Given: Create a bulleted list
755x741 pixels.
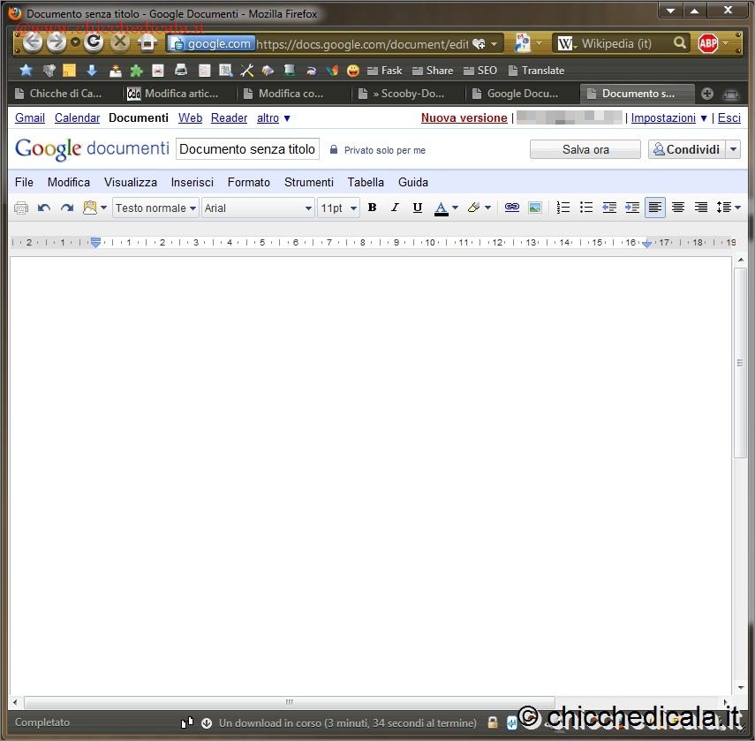Looking at the screenshot, I should pyautogui.click(x=586, y=208).
